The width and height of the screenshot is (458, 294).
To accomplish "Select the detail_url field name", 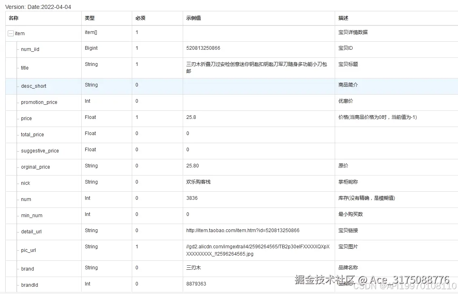I will 31,231.
